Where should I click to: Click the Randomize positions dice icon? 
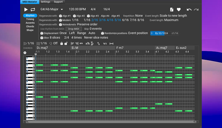103,33
